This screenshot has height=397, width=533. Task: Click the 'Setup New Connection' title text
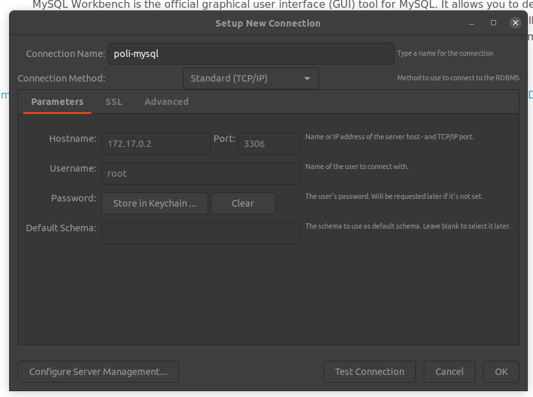[x=268, y=23]
